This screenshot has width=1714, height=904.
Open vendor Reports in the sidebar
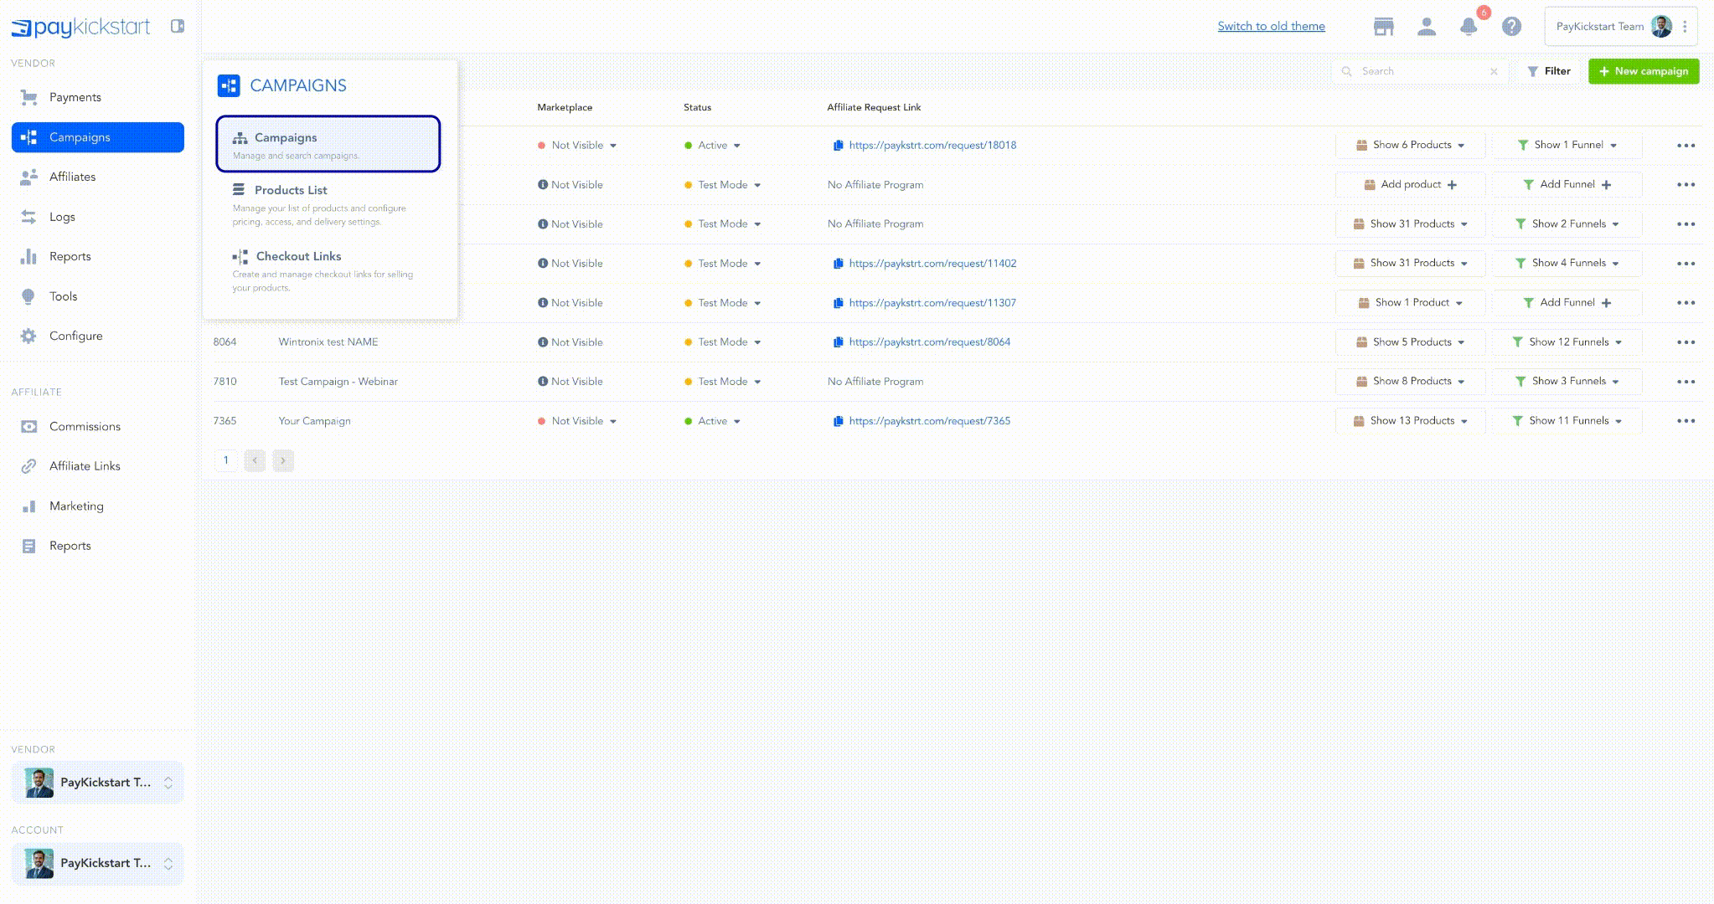[98, 257]
